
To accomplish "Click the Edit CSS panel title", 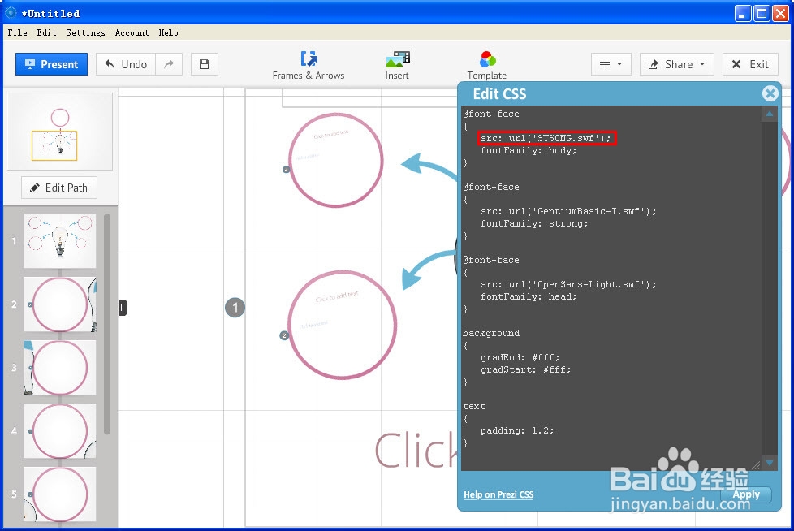I will [x=499, y=93].
